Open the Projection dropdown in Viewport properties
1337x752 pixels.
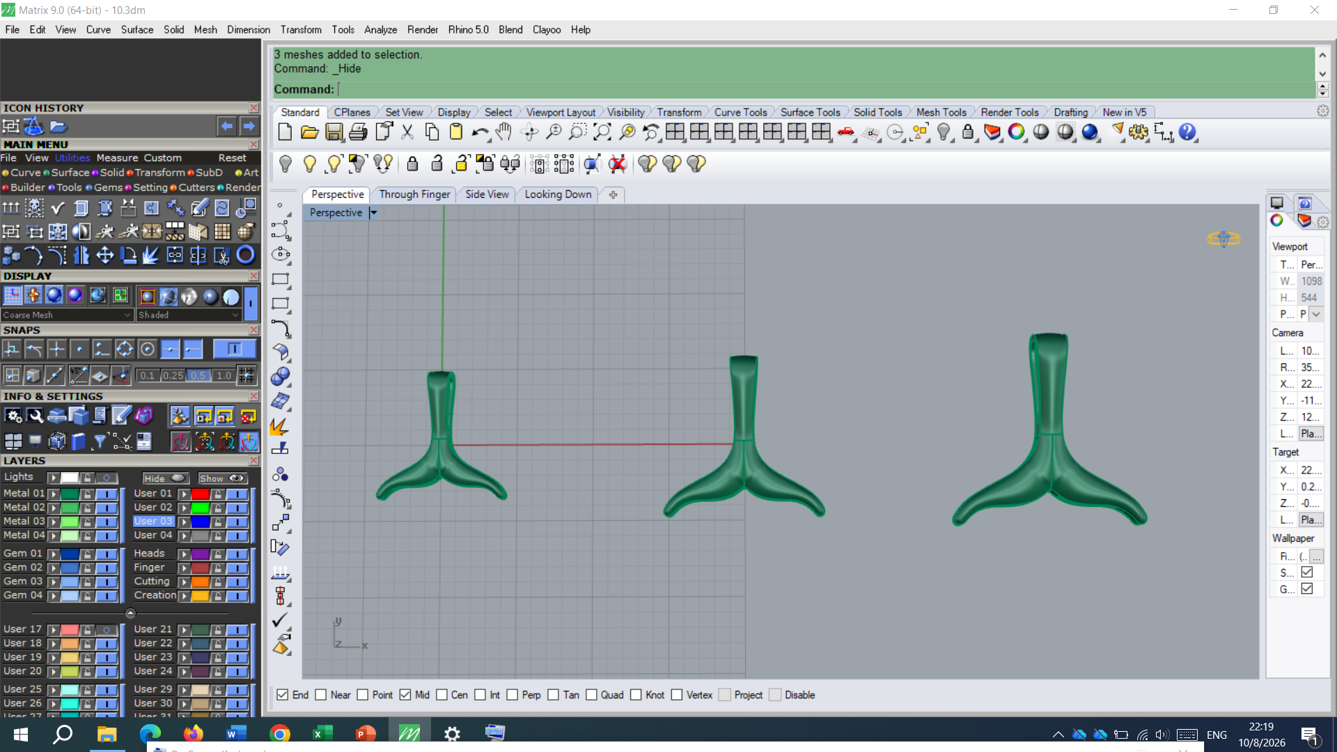[x=1315, y=314]
